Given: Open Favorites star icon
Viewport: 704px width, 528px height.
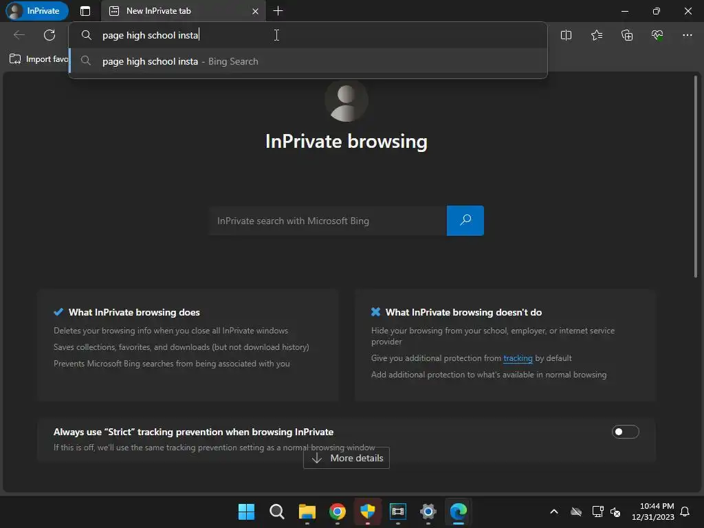Looking at the screenshot, I should coord(596,35).
